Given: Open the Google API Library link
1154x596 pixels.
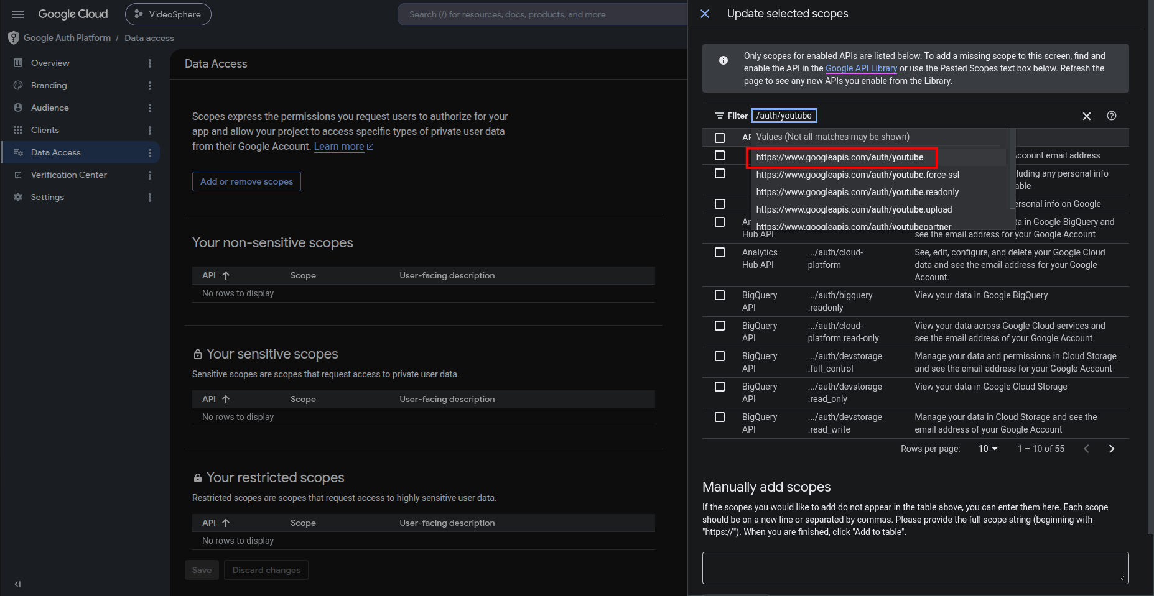Looking at the screenshot, I should click(861, 68).
